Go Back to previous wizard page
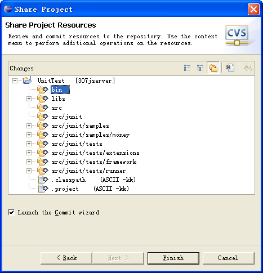 (66, 258)
